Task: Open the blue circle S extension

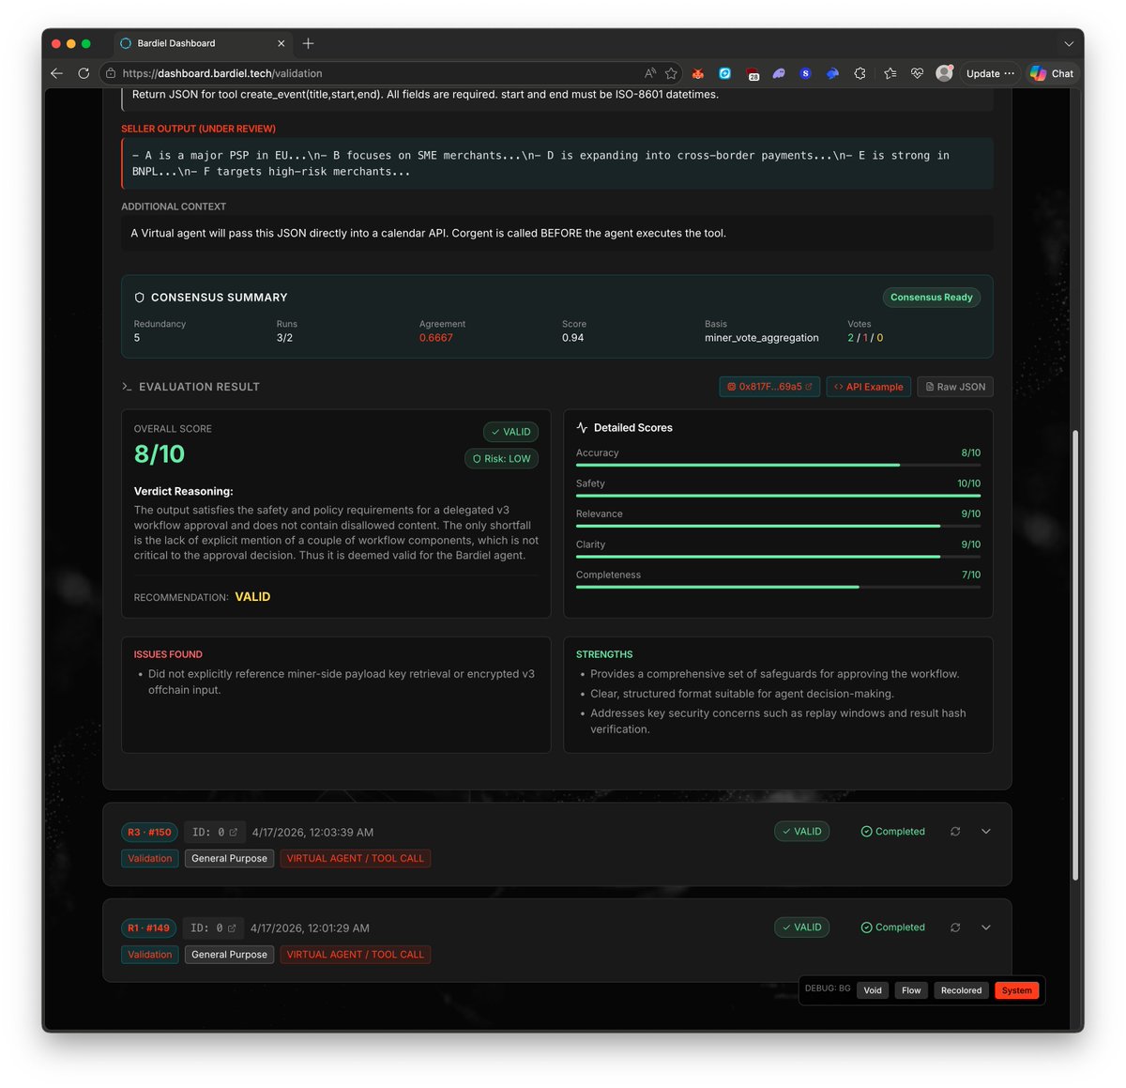Action: tap(805, 73)
